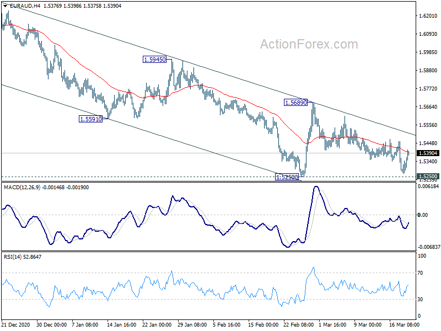Select the MACD scale value -0.006837
The width and height of the screenshot is (441, 331).
click(429, 247)
